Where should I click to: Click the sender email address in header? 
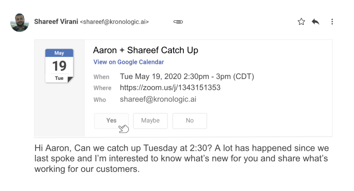point(114,22)
